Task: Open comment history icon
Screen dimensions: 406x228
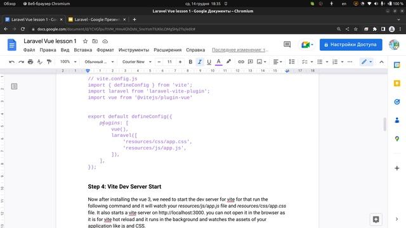Action: point(287,44)
